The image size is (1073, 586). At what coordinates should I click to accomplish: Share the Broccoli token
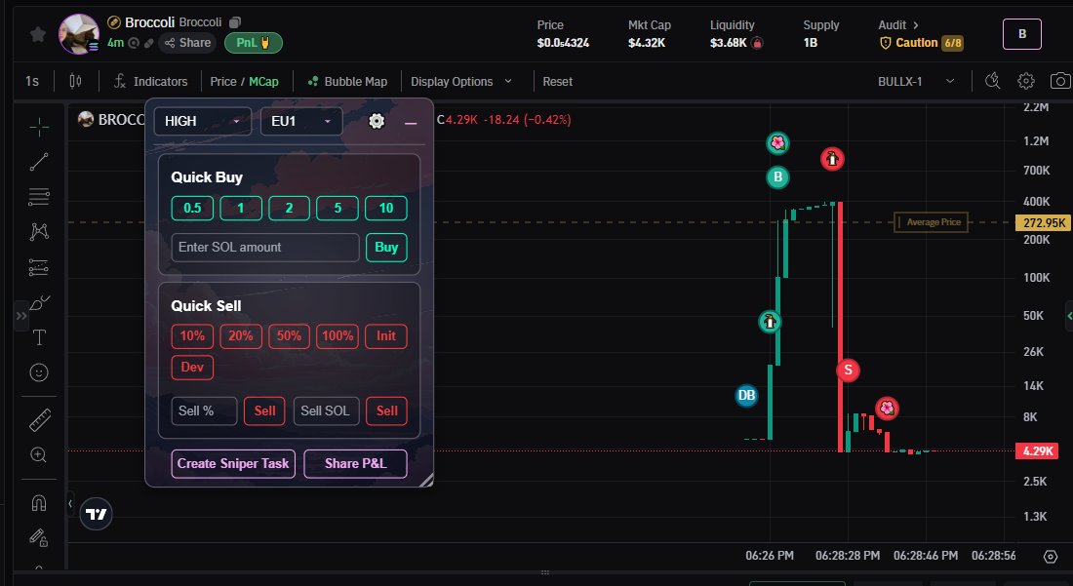[187, 43]
